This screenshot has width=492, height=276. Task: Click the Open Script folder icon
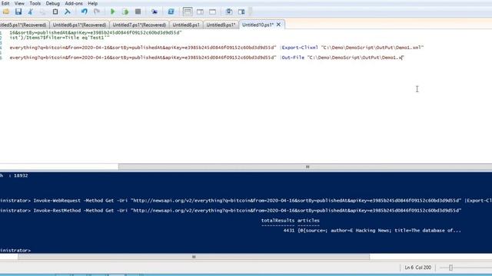tap(6, 12)
